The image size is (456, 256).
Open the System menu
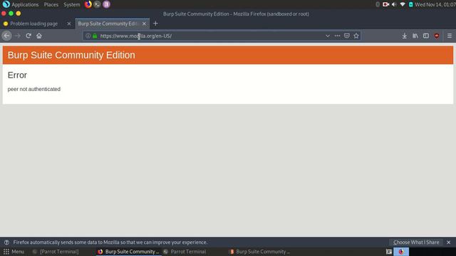(71, 4)
